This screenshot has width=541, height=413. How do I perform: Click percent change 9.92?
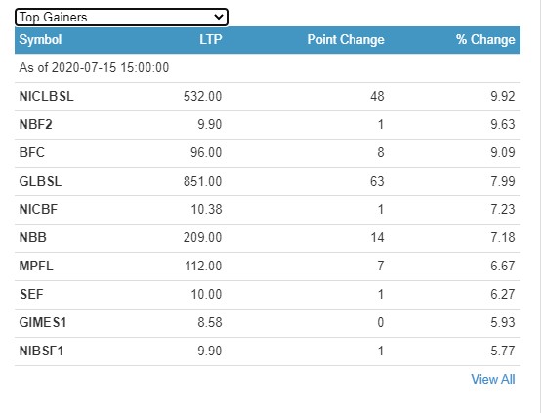[x=503, y=96]
